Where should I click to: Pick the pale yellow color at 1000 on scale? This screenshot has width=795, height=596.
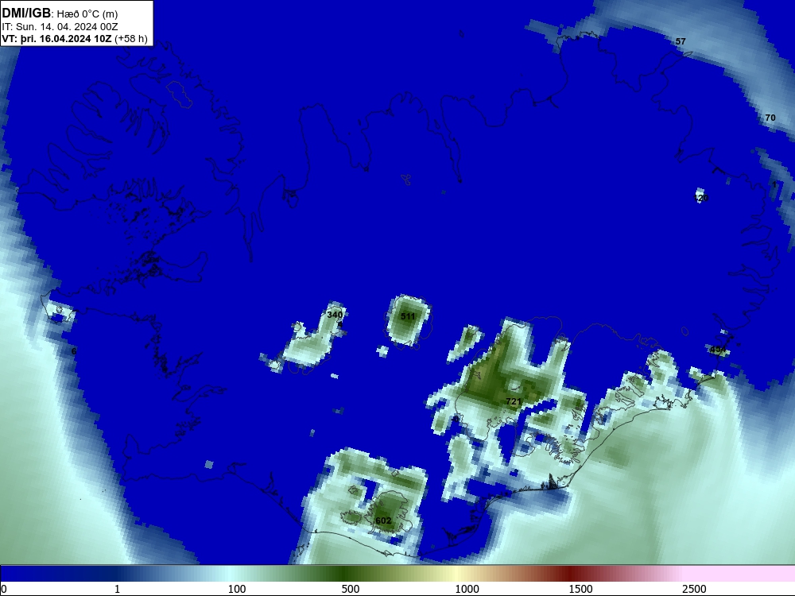459,574
